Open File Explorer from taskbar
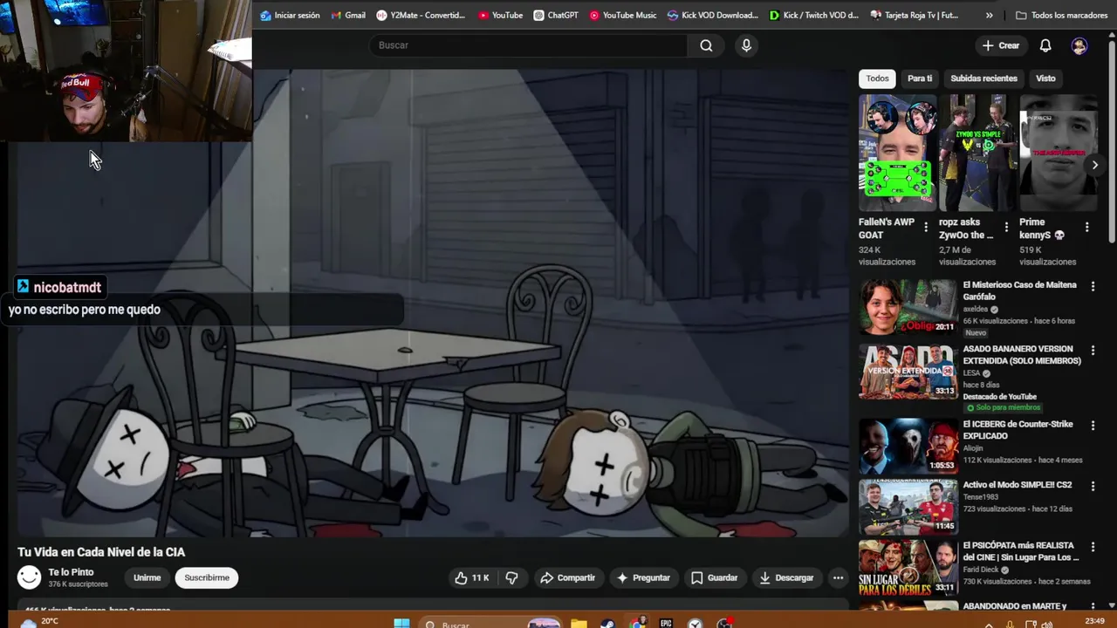This screenshot has height=628, width=1117. click(x=579, y=623)
